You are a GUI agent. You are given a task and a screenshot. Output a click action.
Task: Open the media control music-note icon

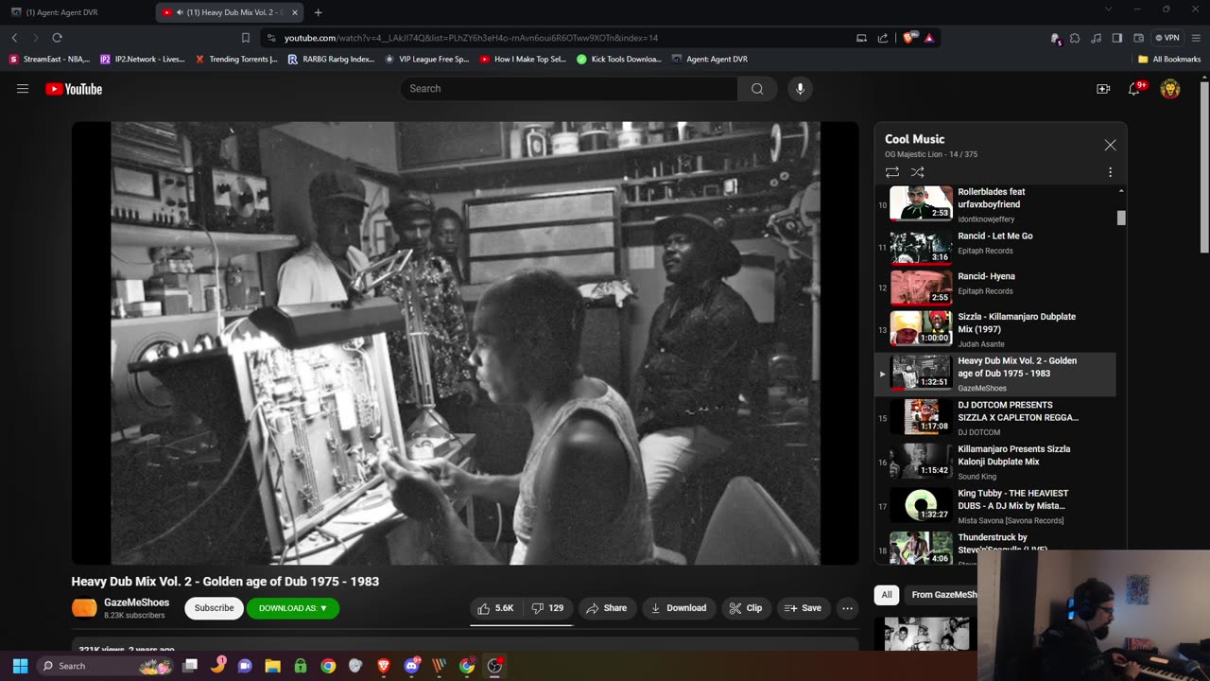click(1096, 38)
